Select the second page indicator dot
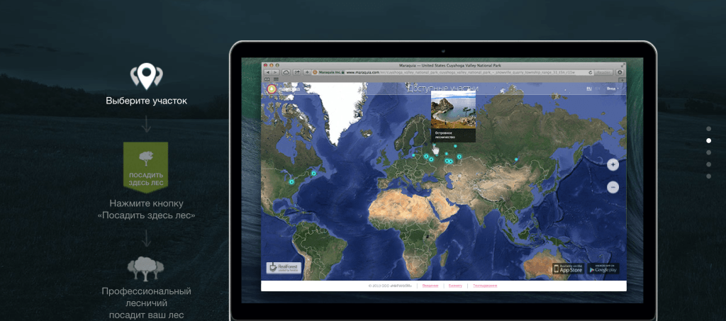The height and width of the screenshot is (321, 726). (x=708, y=141)
